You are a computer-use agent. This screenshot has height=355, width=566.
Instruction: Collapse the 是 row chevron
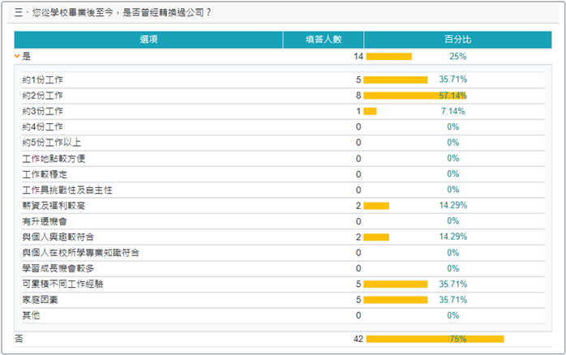pyautogui.click(x=18, y=57)
